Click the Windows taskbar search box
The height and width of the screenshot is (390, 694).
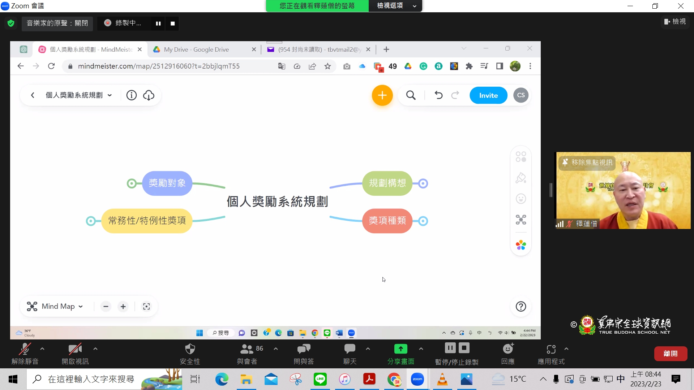[x=90, y=379]
